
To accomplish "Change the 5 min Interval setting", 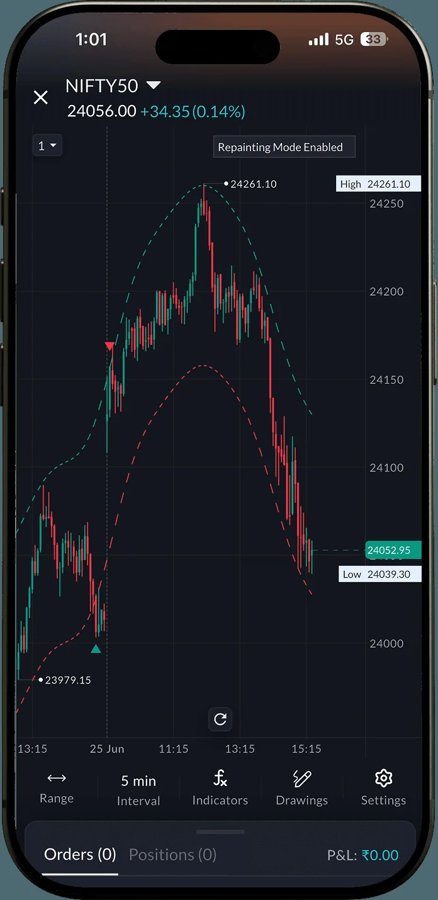I will pos(138,790).
